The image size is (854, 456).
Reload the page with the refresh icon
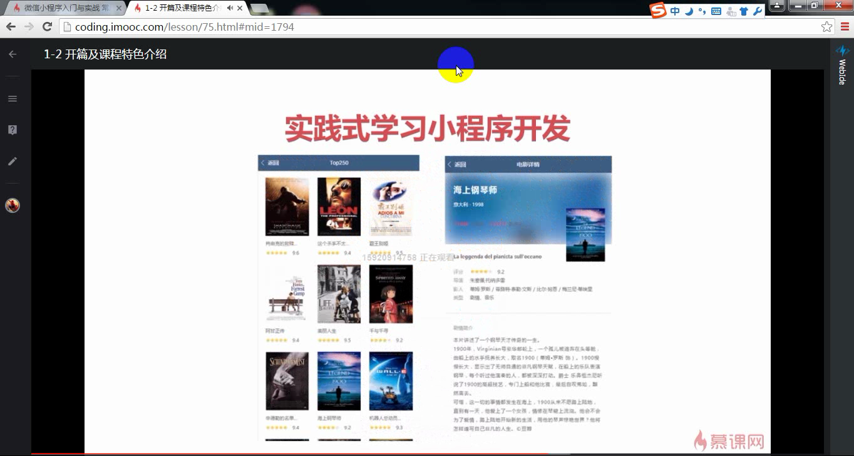coord(47,27)
